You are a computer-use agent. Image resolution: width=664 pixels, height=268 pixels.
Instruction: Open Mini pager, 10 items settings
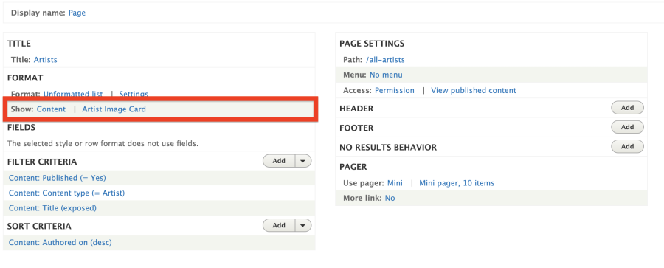click(x=457, y=183)
